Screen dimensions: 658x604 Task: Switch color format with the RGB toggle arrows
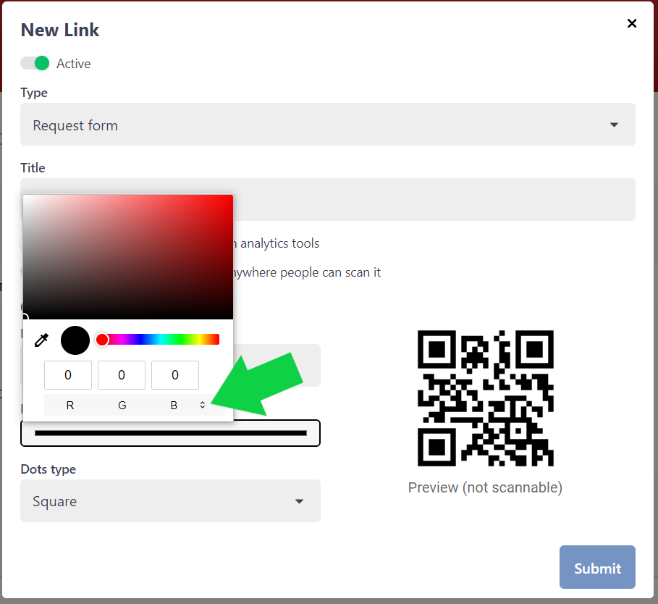coord(202,405)
